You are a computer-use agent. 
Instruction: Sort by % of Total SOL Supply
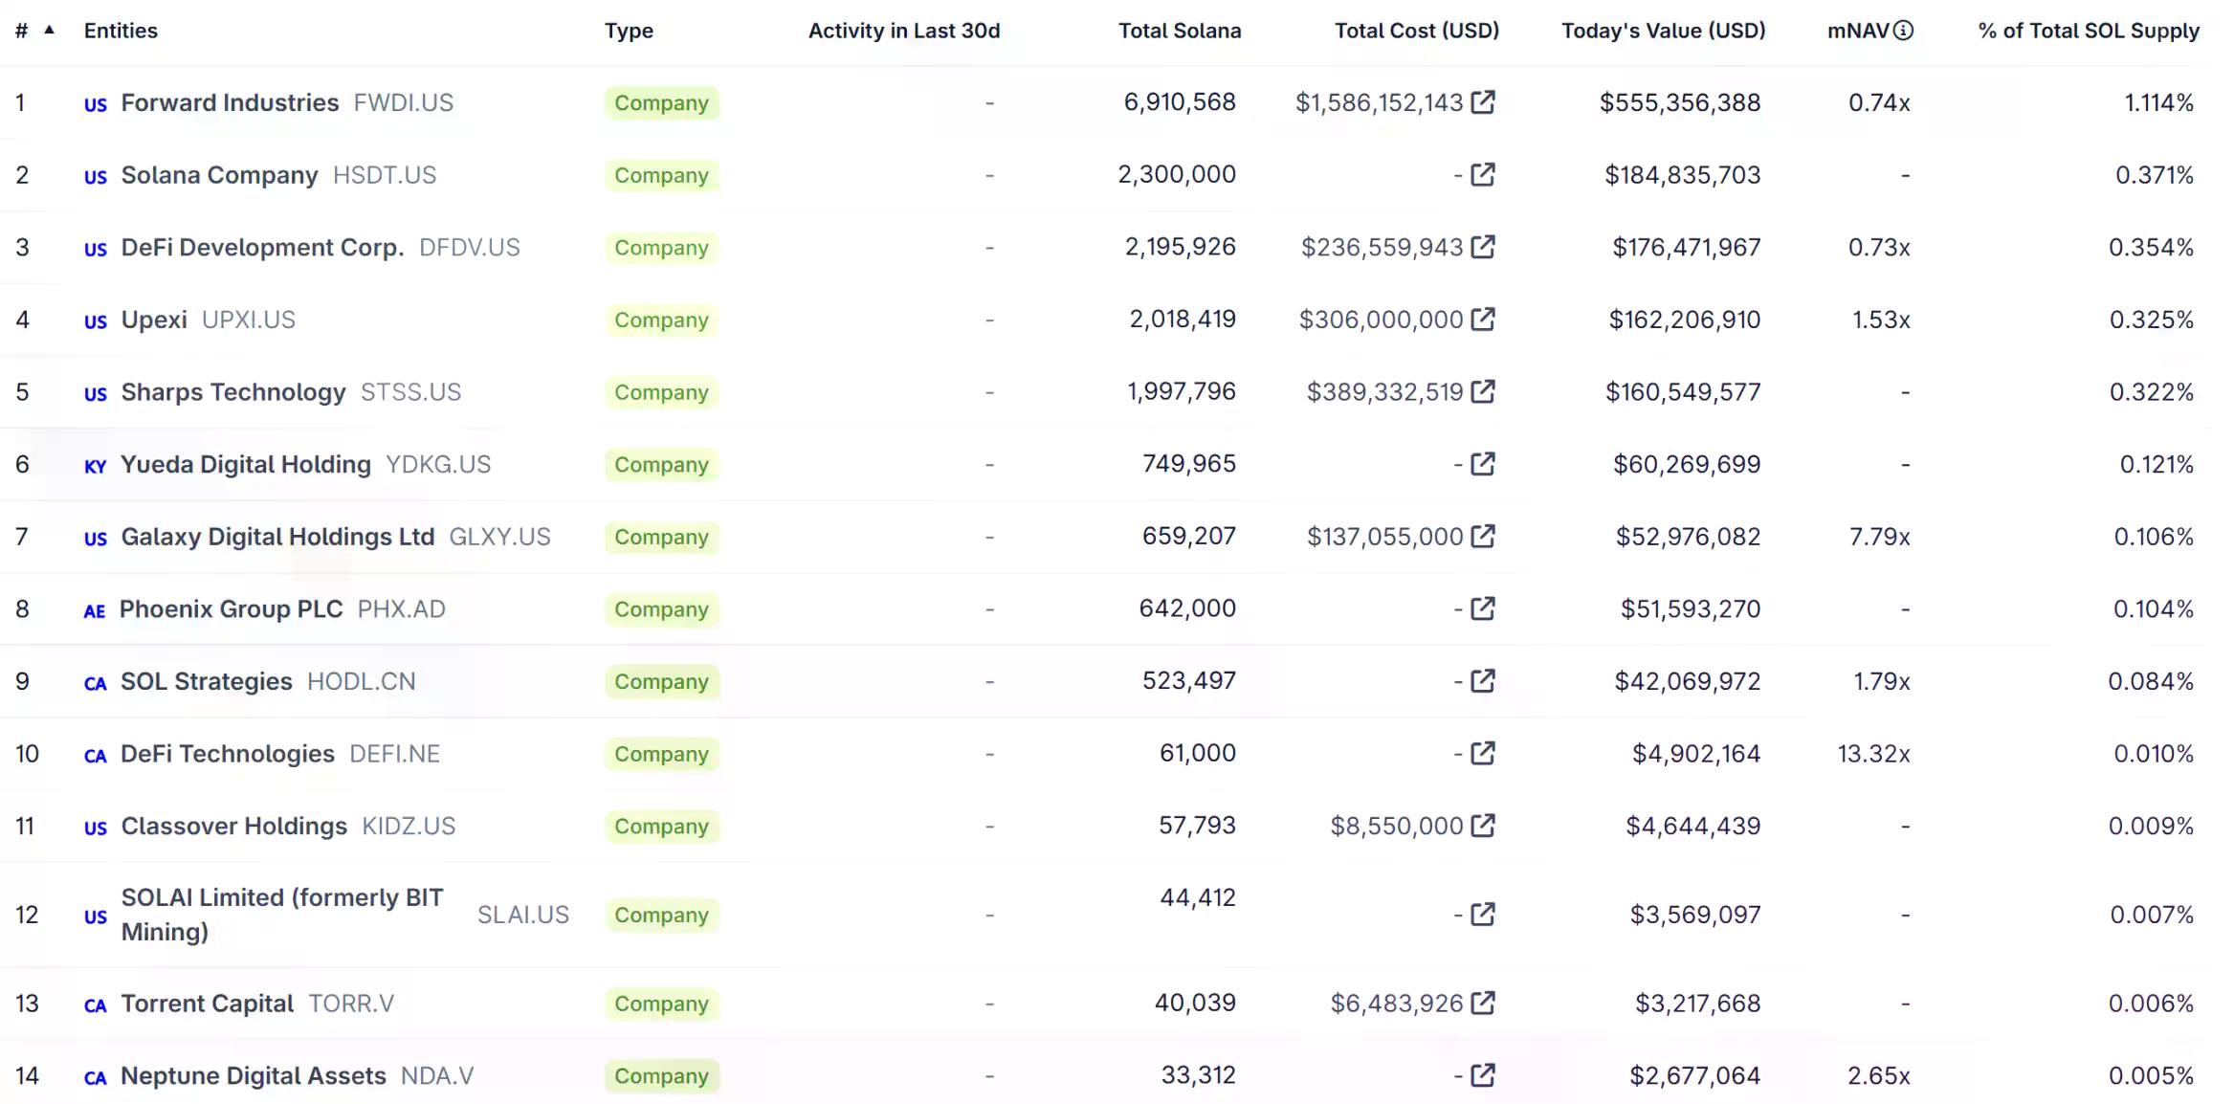(x=2088, y=31)
